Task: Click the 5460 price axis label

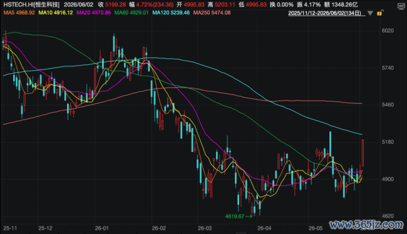Action: (x=388, y=105)
